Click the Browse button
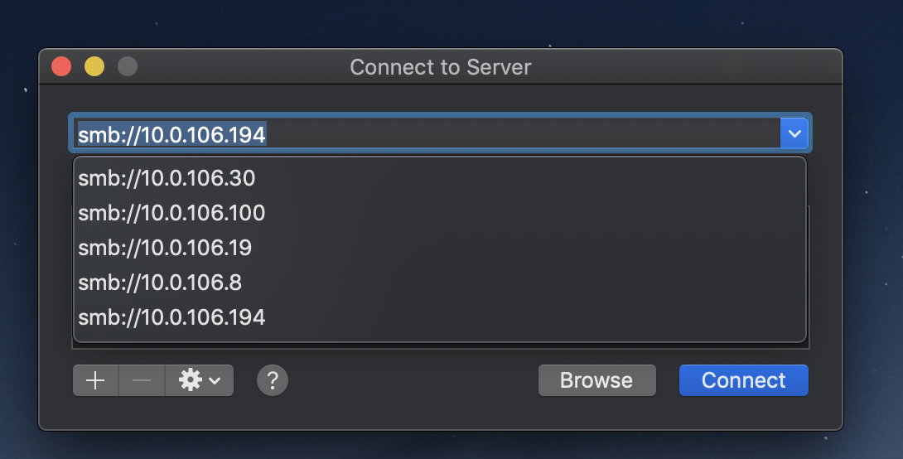 click(x=596, y=380)
